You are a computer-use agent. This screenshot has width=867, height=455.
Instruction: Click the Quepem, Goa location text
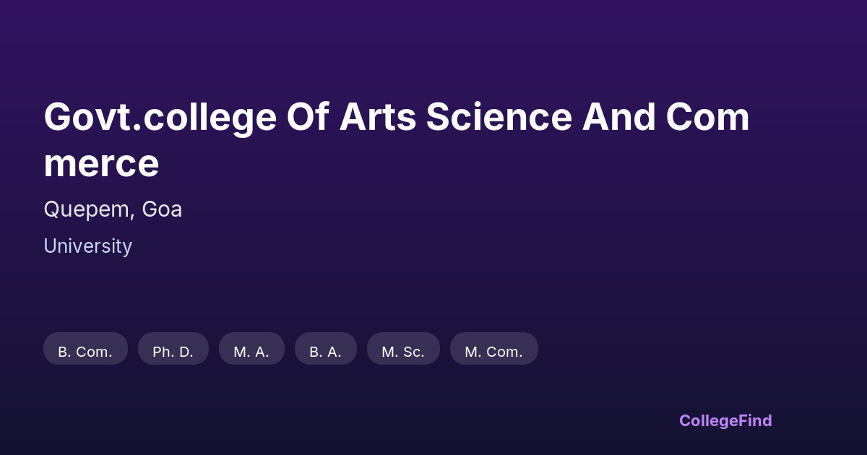tap(113, 209)
